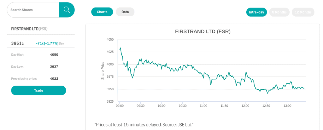Click the 12:00 label on the time axis

(x=245, y=106)
